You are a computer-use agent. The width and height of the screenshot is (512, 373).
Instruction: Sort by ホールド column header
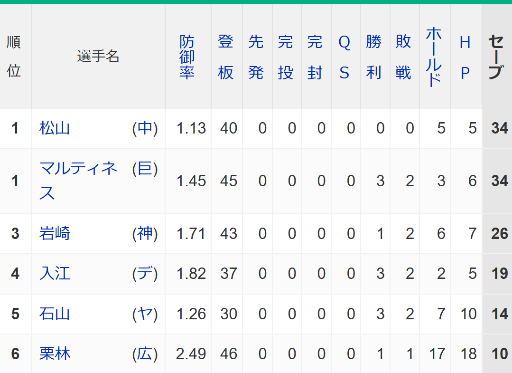[434, 57]
